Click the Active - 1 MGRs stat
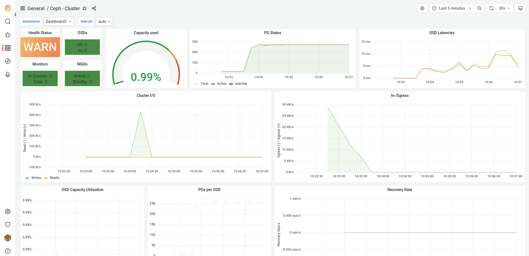Viewport: 529px width, 256px height. coord(82,76)
